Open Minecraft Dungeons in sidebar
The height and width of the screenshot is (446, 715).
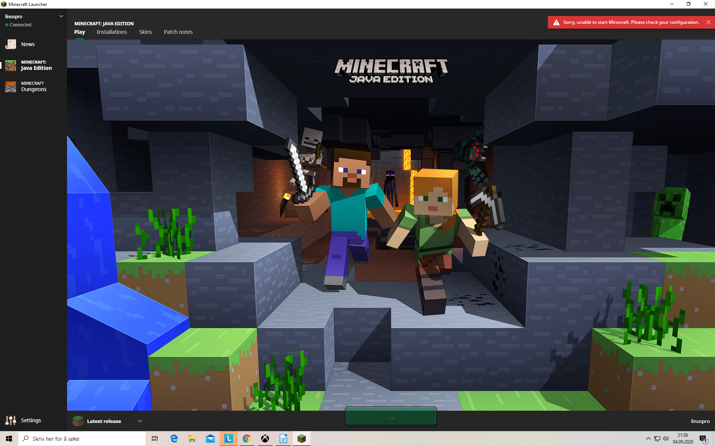pos(34,86)
